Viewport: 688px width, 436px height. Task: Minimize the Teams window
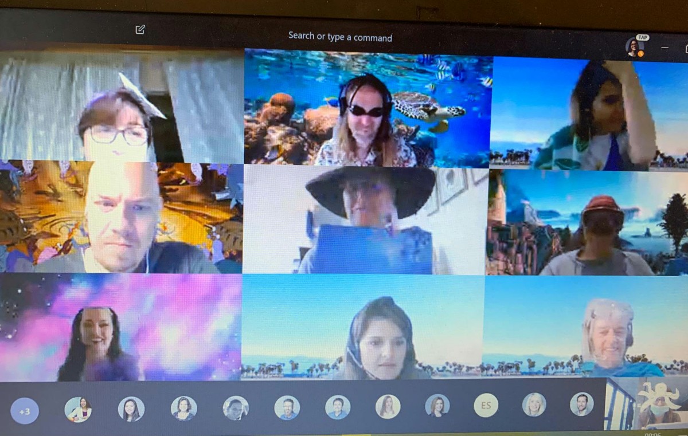coord(665,48)
